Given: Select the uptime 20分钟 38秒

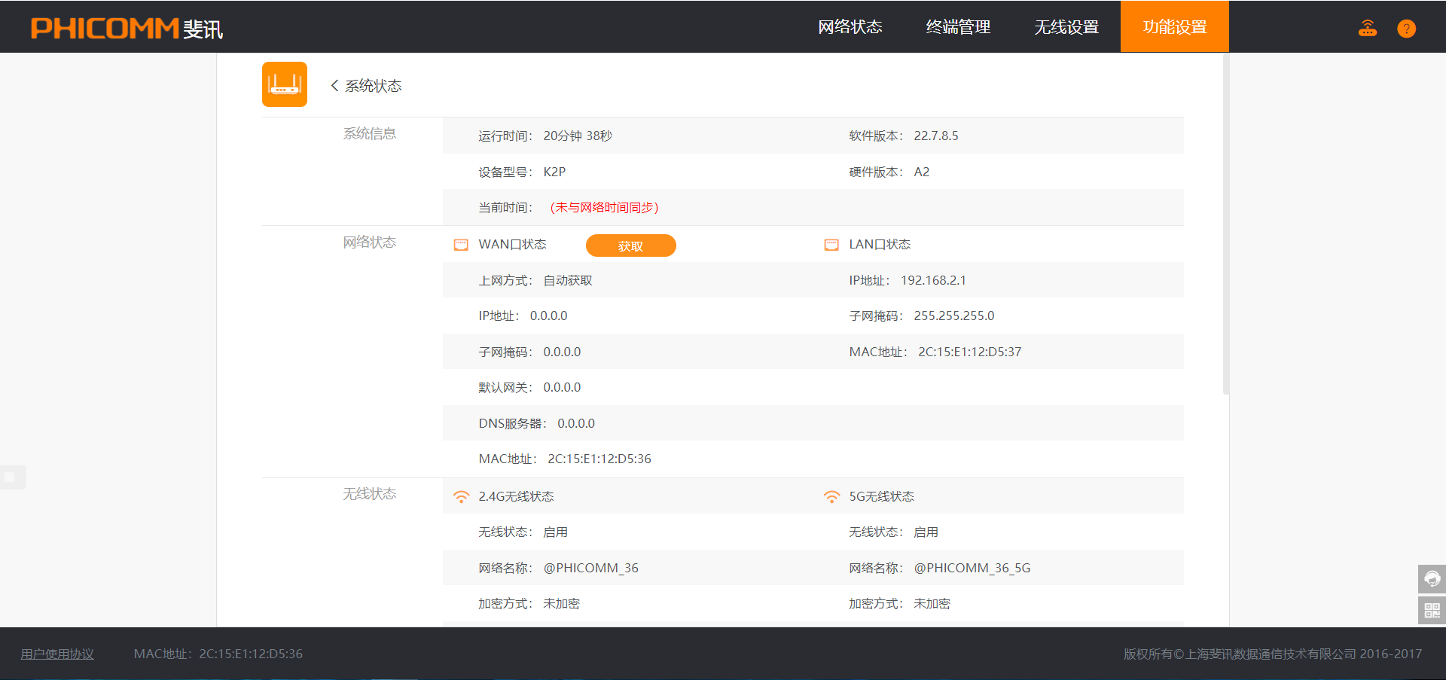Looking at the screenshot, I should [x=578, y=136].
